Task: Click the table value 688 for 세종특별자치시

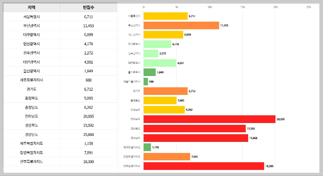Action: click(x=89, y=80)
